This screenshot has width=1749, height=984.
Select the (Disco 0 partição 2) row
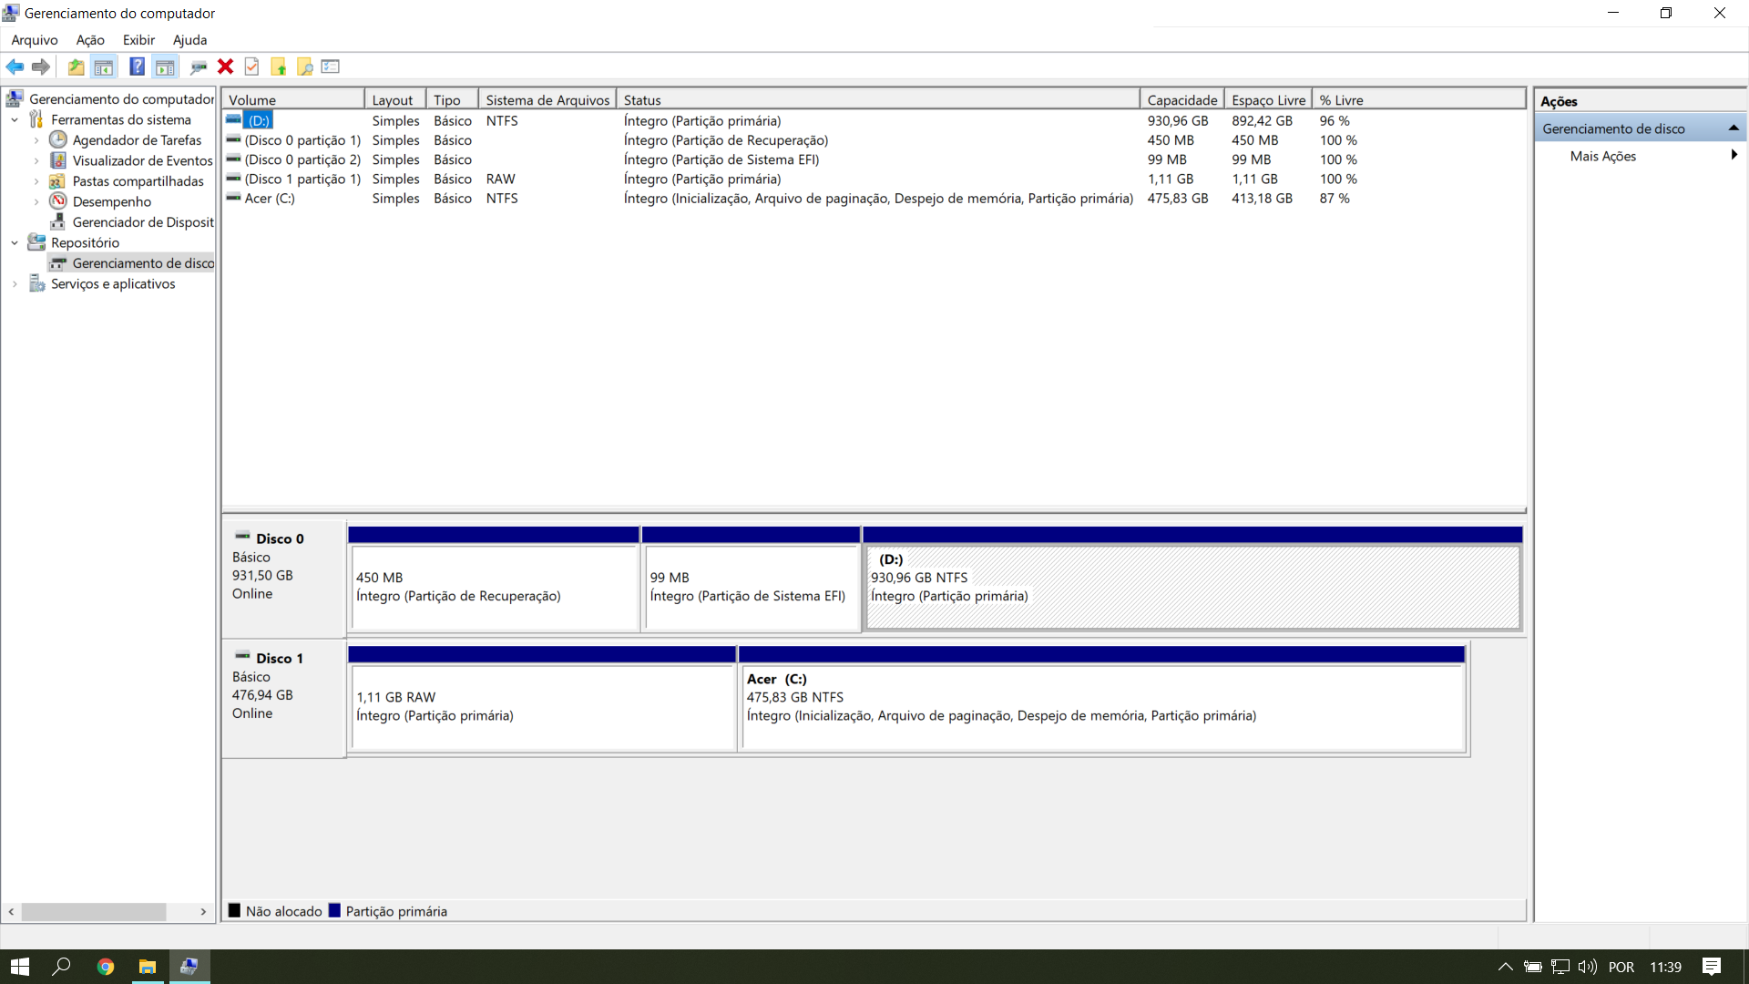tap(873, 159)
